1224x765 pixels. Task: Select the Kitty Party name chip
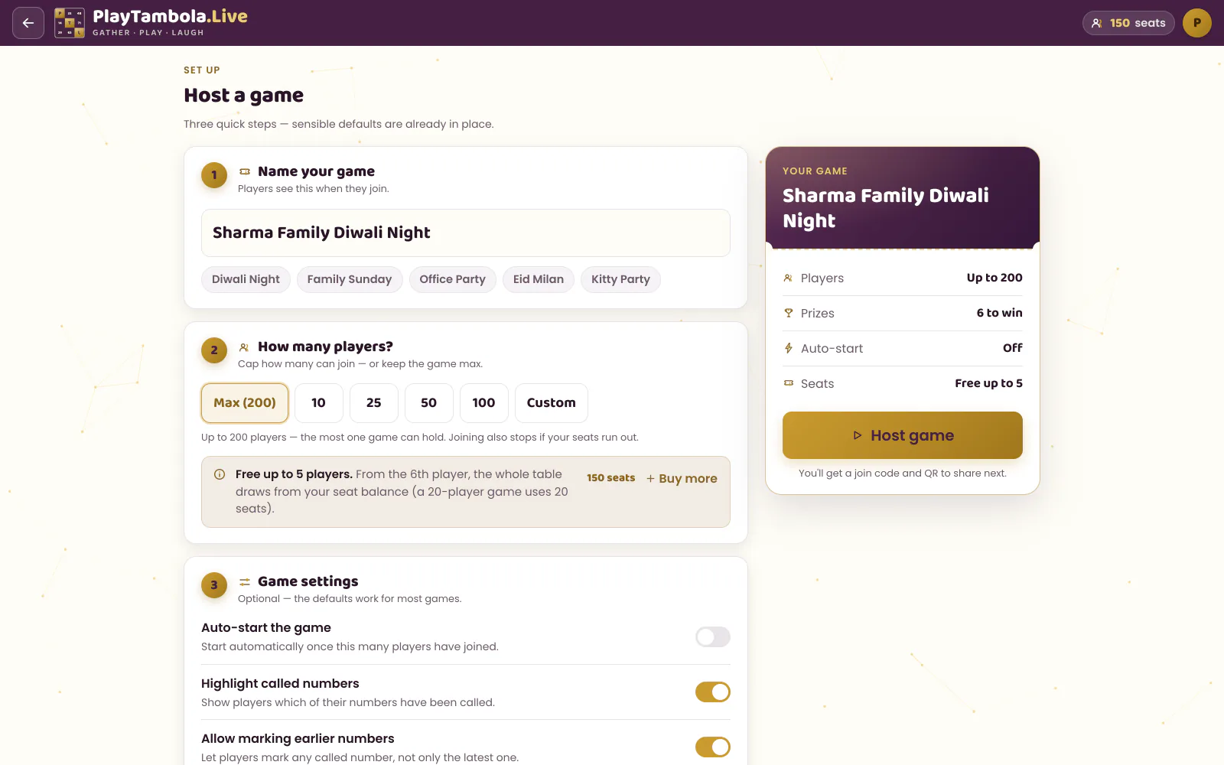click(x=620, y=279)
